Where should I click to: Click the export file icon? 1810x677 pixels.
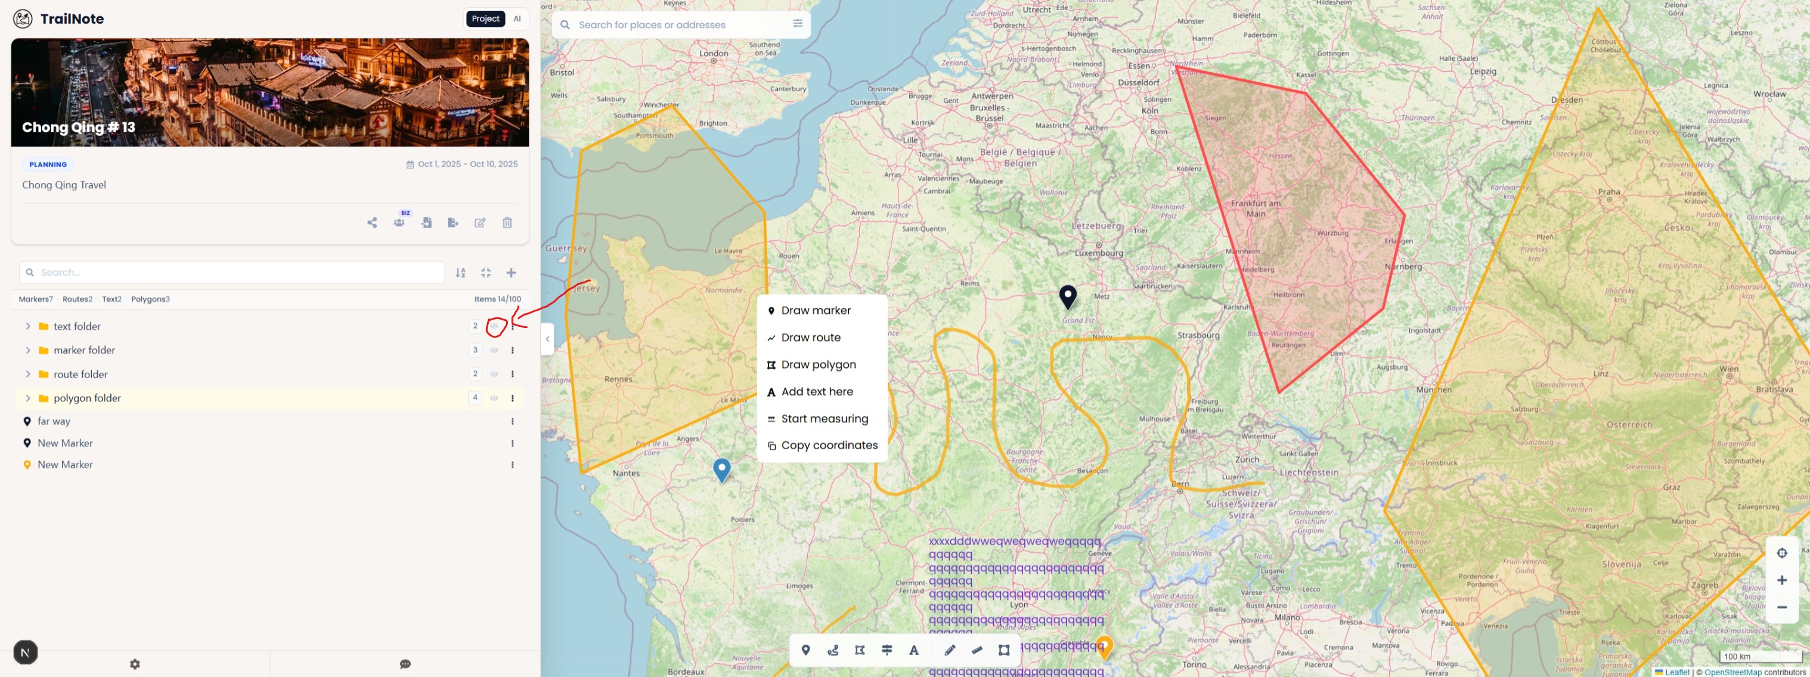tap(452, 223)
